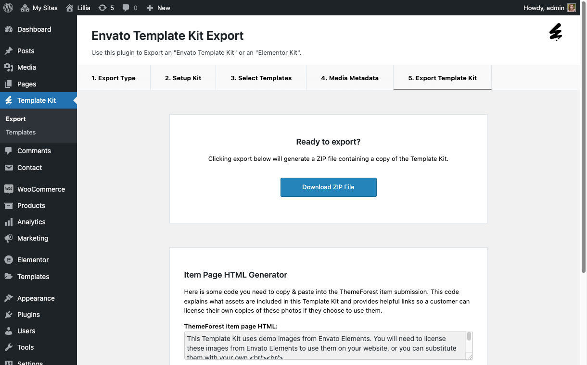
Task: Click the Ready to export? heading
Action: pyautogui.click(x=329, y=142)
